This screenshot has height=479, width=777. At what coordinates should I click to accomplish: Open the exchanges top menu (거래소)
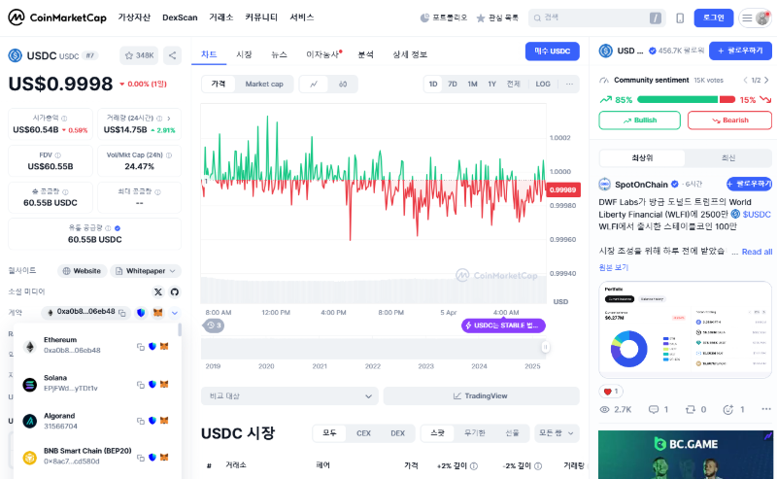[221, 17]
